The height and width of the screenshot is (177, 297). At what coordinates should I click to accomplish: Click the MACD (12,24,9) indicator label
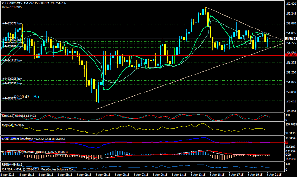(x=35, y=152)
